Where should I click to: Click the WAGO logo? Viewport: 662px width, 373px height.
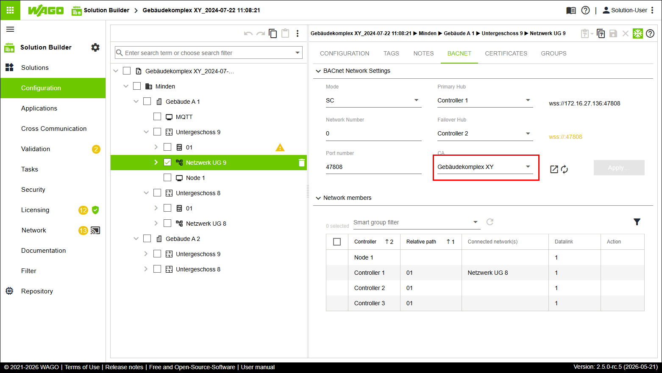coord(46,11)
